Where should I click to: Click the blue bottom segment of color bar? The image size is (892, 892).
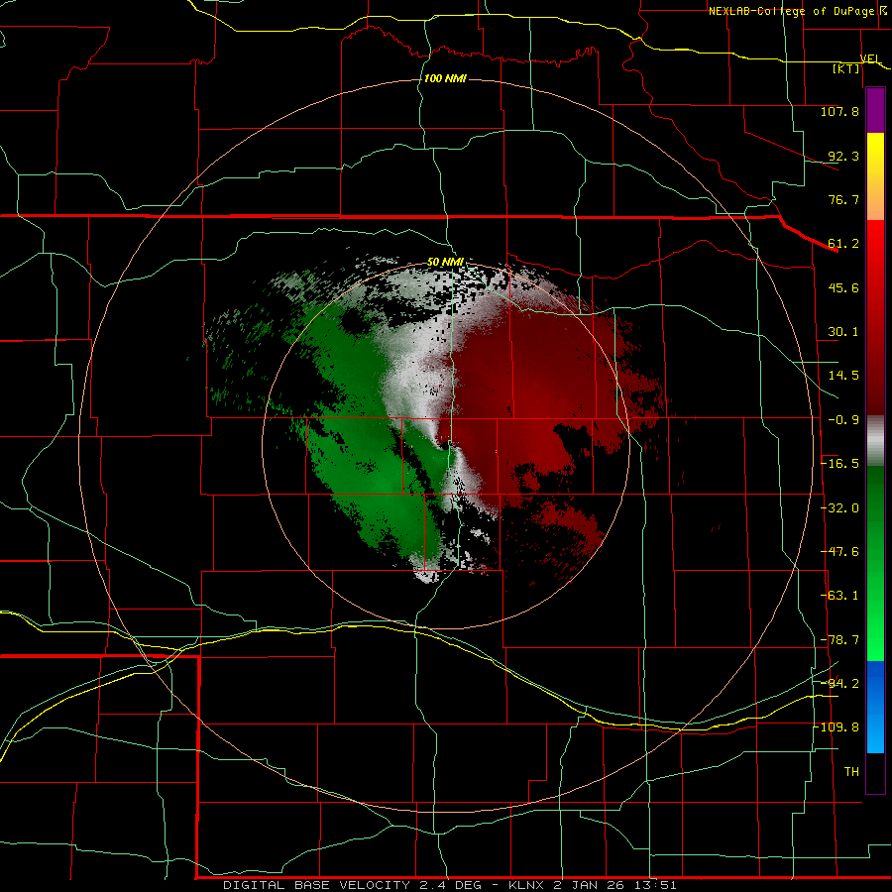click(x=875, y=707)
